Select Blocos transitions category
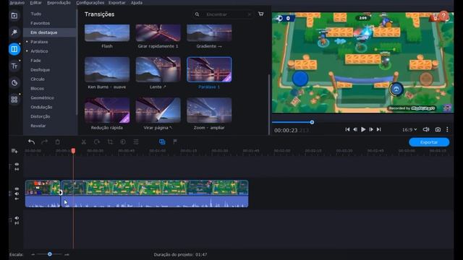Image resolution: width=463 pixels, height=260 pixels. pos(37,88)
